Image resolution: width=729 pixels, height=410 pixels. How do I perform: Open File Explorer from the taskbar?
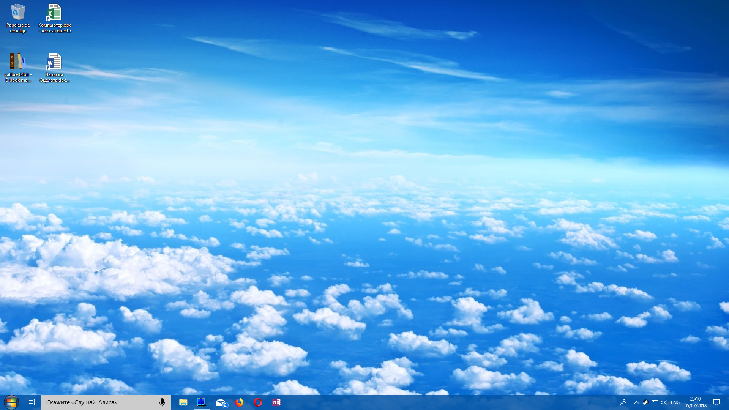click(x=183, y=402)
